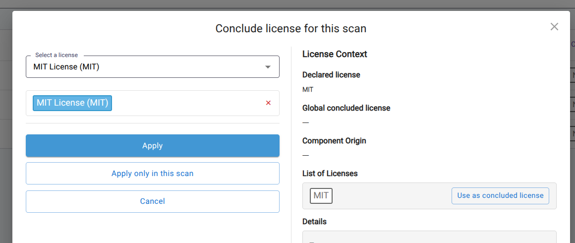This screenshot has width=575, height=243.
Task: Click the Global concluded license label
Action: 346,108
